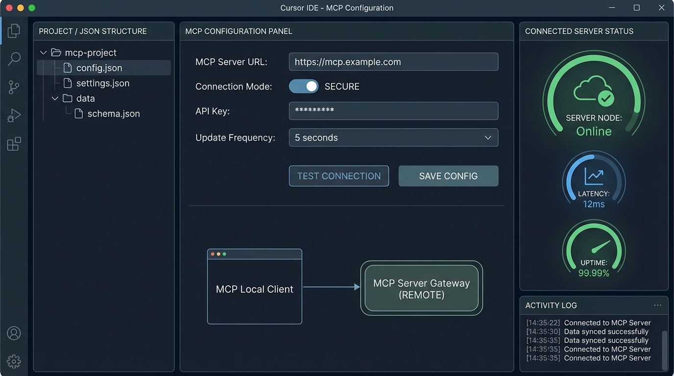Image resolution: width=674 pixels, height=376 pixels.
Task: Open the file explorer sidebar icon
Action: pos(14,30)
